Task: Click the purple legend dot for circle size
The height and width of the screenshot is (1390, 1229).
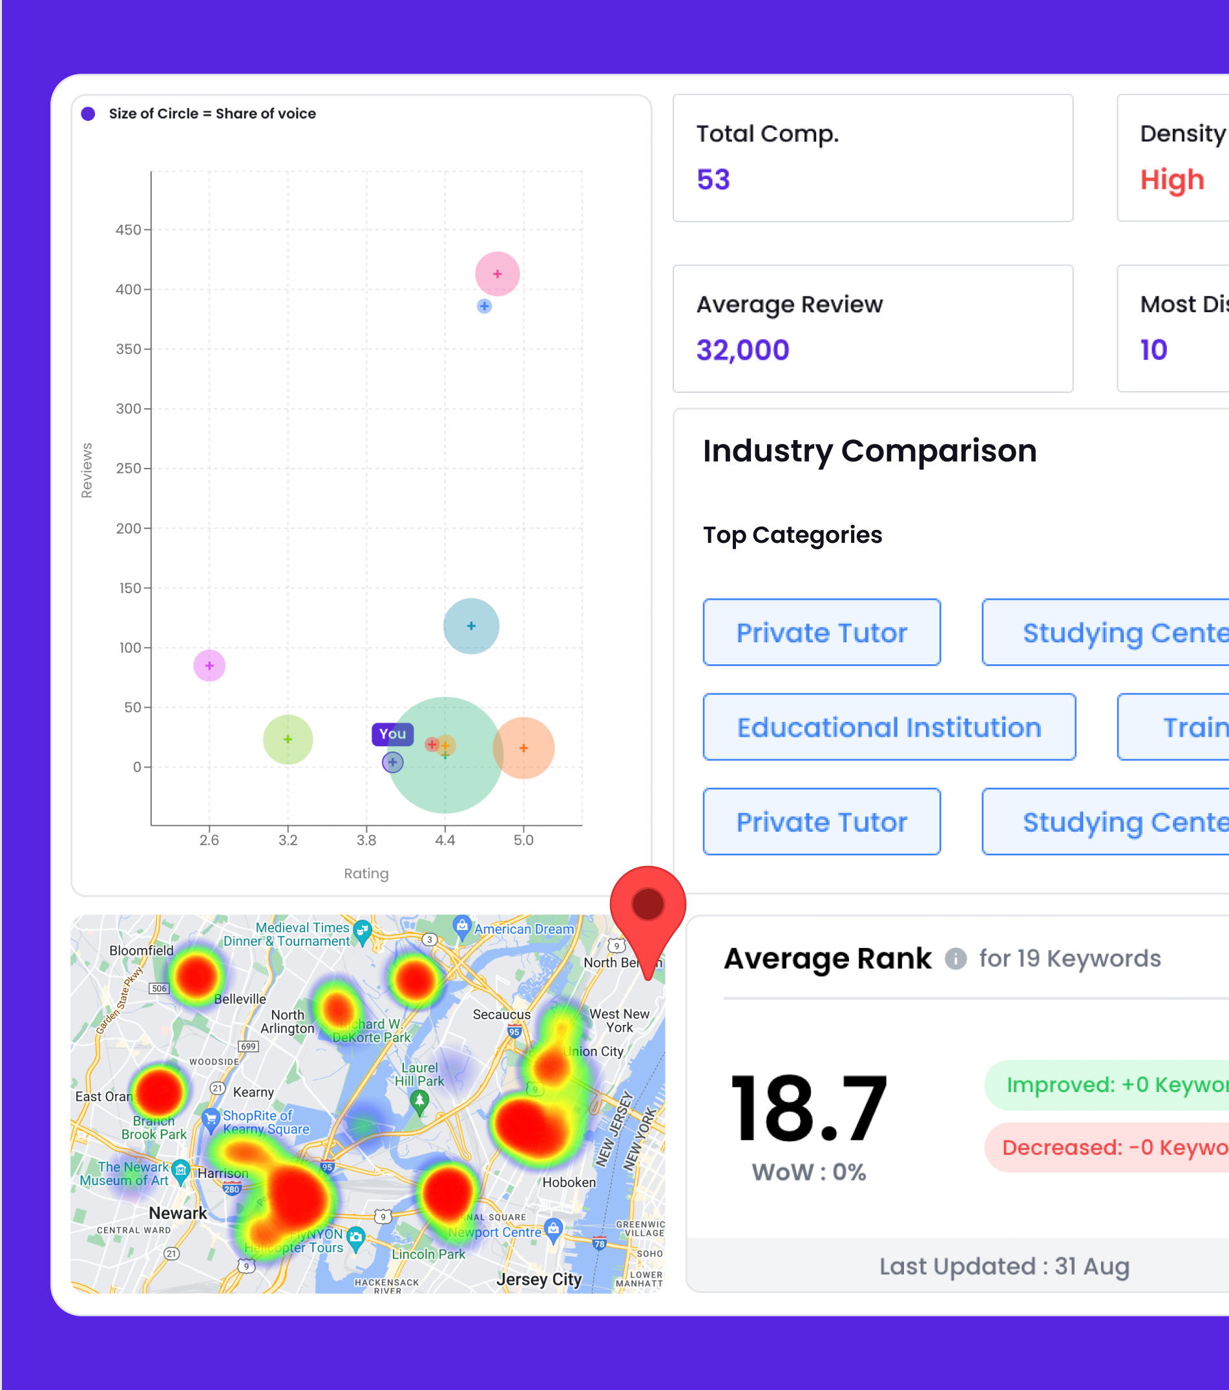Action: click(x=88, y=114)
